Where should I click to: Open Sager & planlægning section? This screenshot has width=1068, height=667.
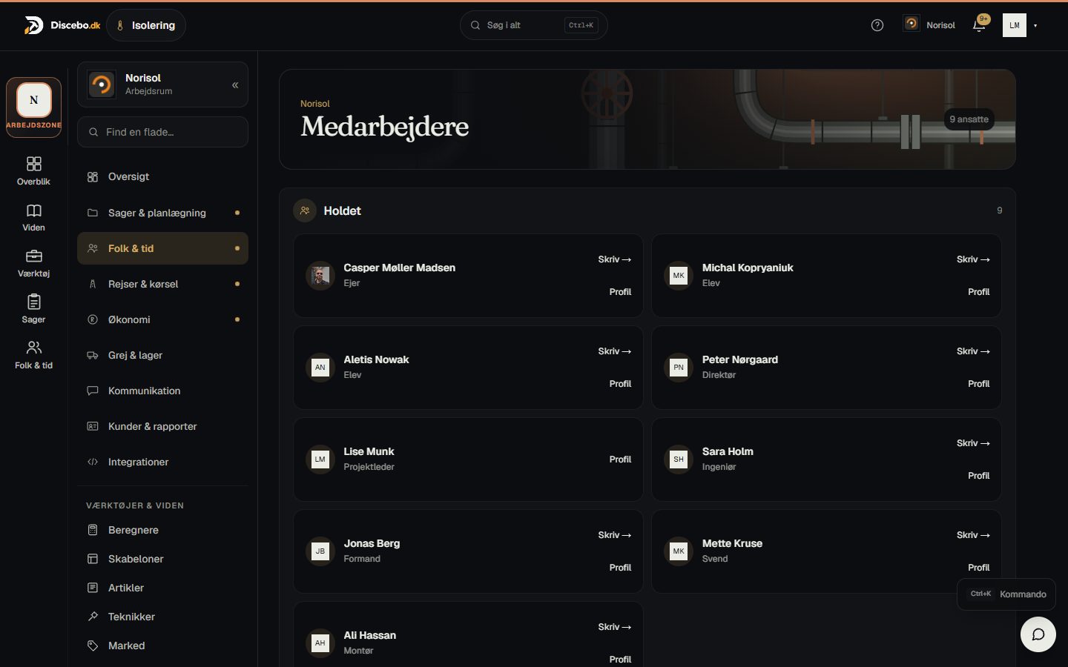(162, 213)
